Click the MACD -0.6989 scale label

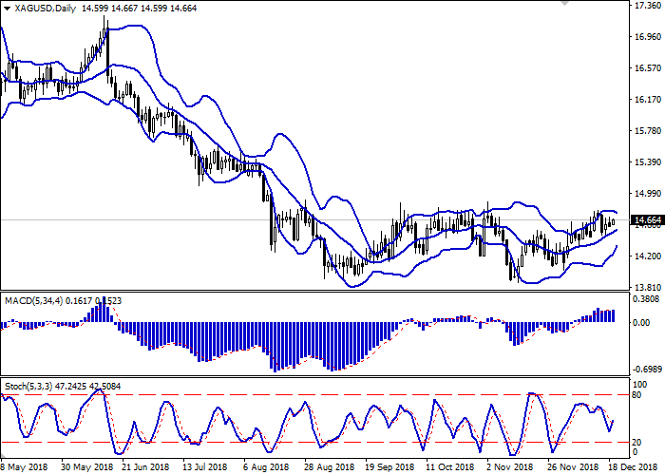pyautogui.click(x=646, y=368)
